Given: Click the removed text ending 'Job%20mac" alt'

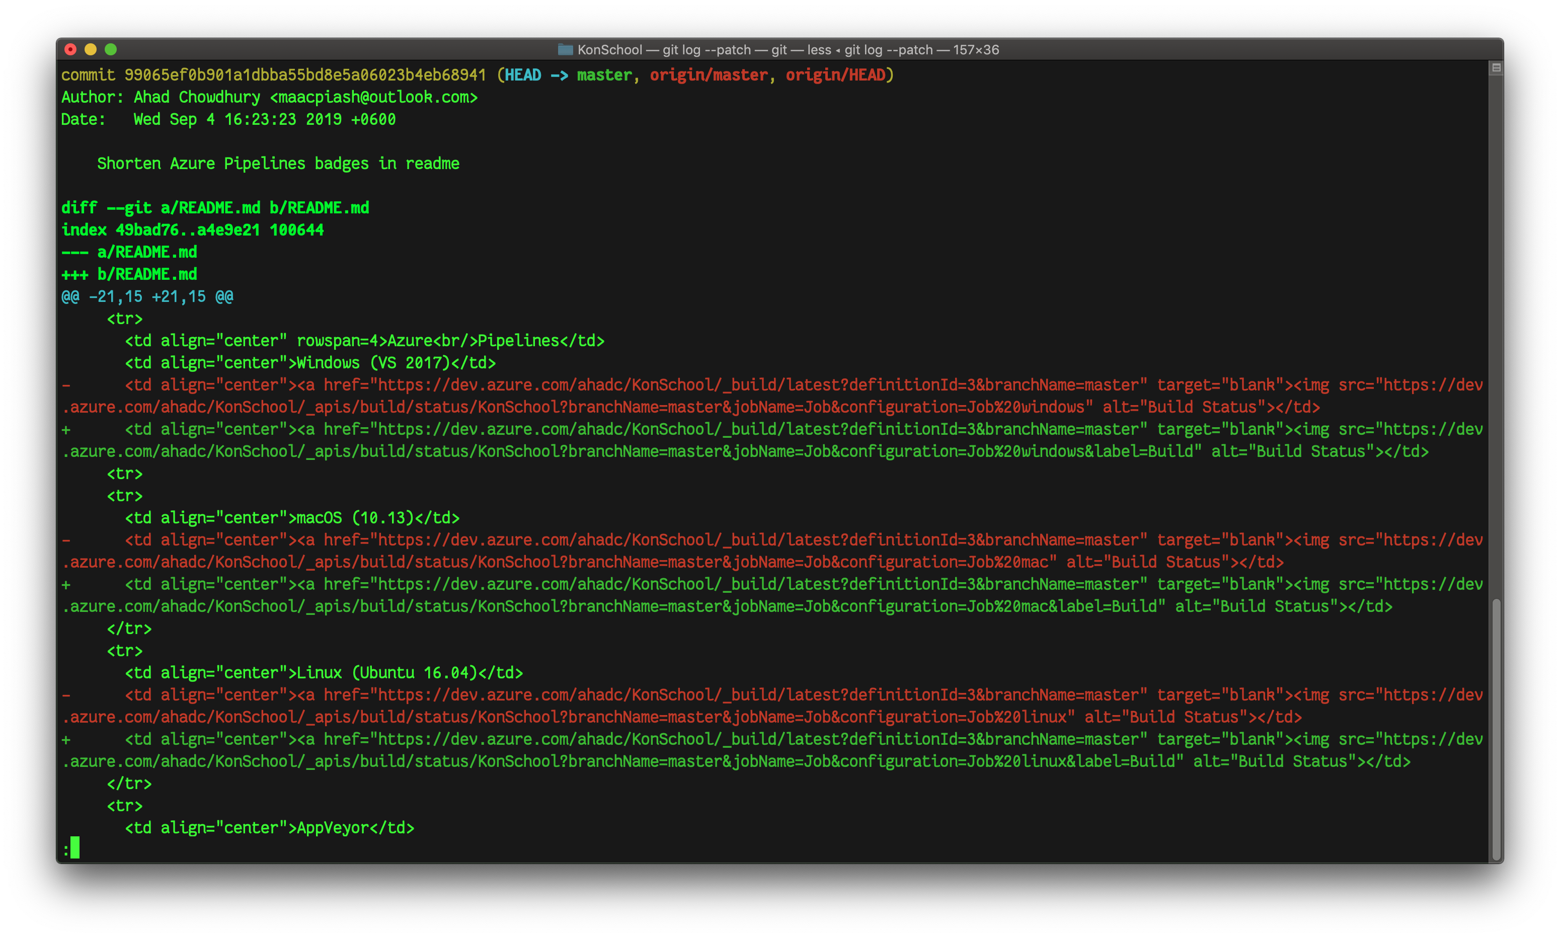Looking at the screenshot, I should pyautogui.click(x=1030, y=562).
